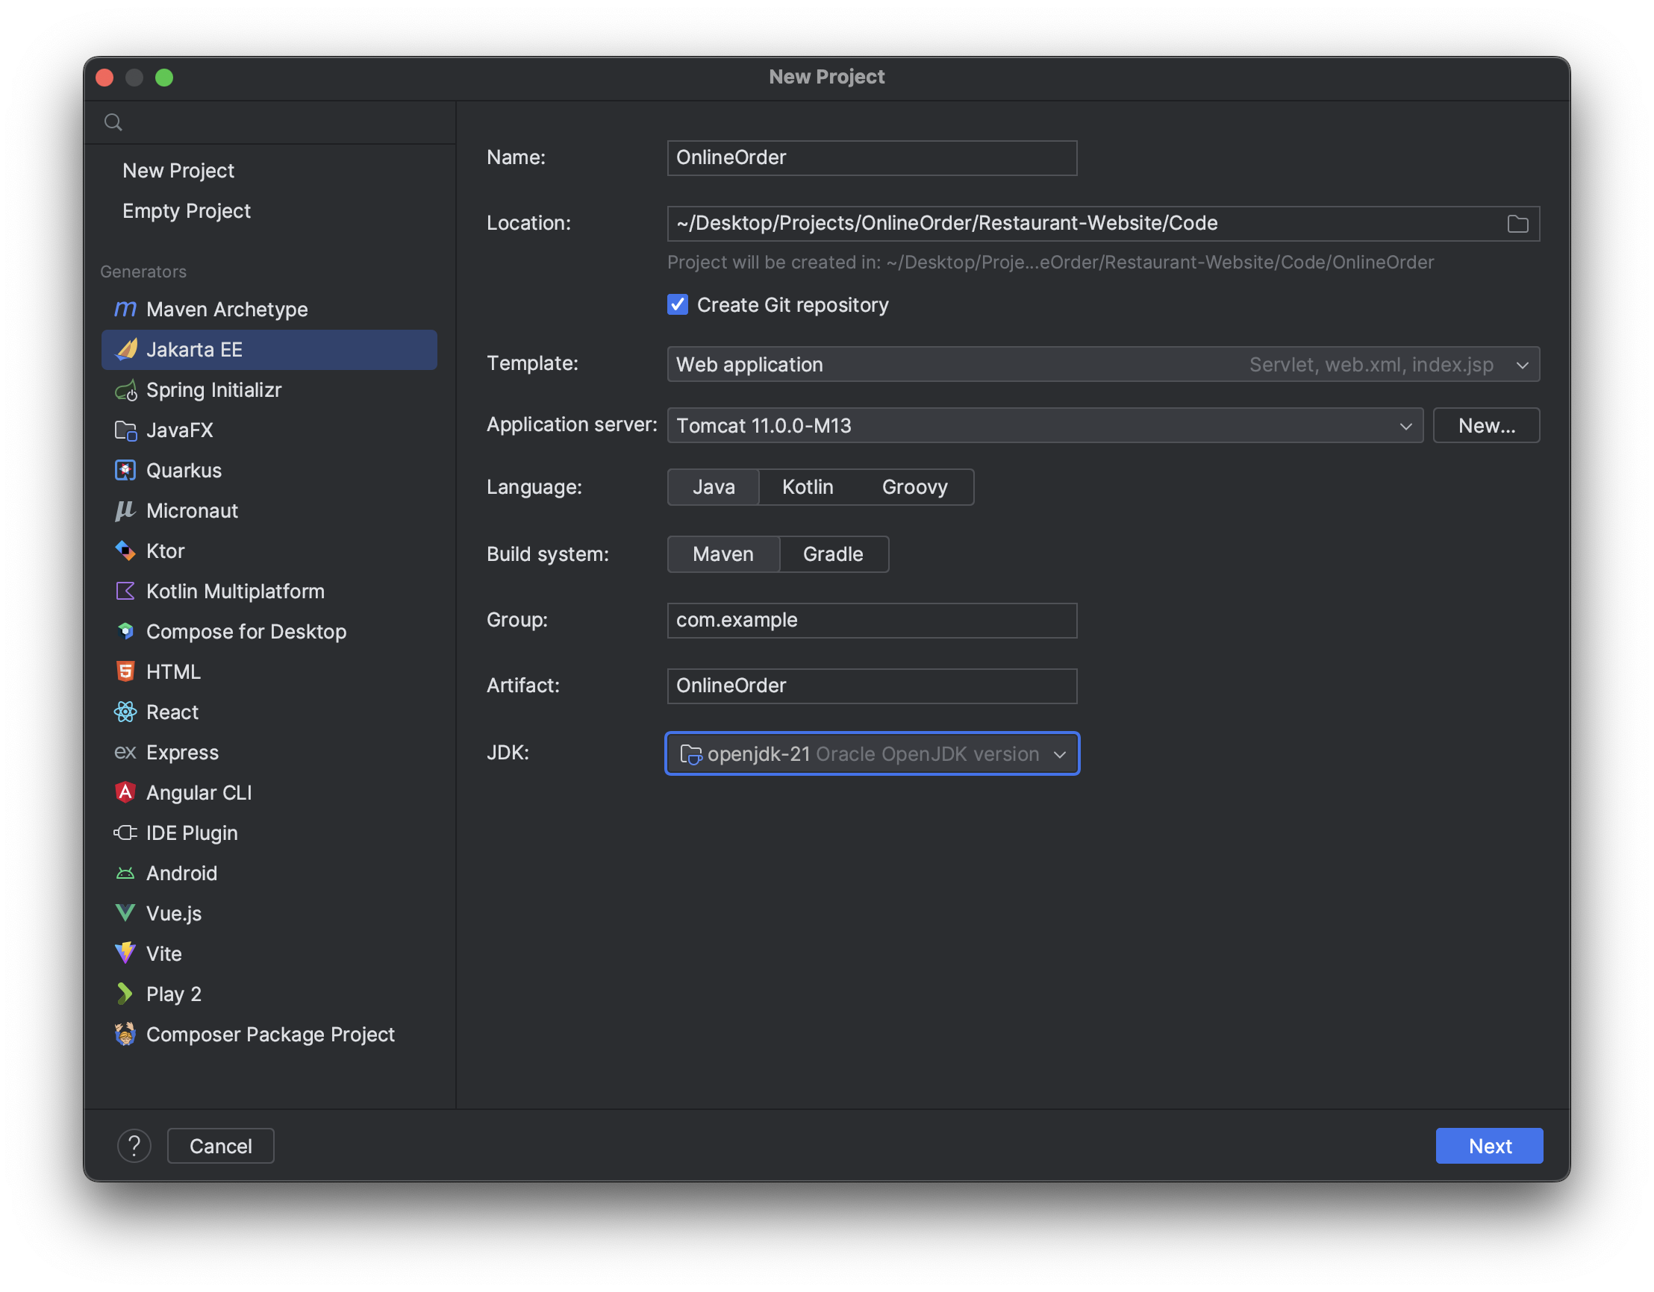Choose the Quarkus generator icon
The width and height of the screenshot is (1654, 1292).
[125, 470]
